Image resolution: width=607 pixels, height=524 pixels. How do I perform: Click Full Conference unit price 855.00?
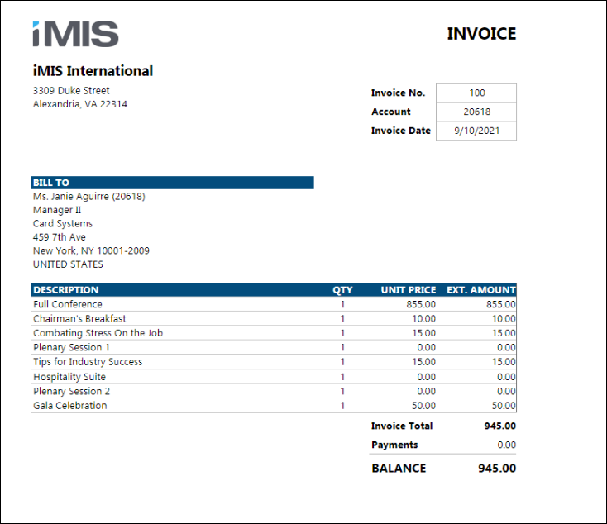(x=421, y=304)
